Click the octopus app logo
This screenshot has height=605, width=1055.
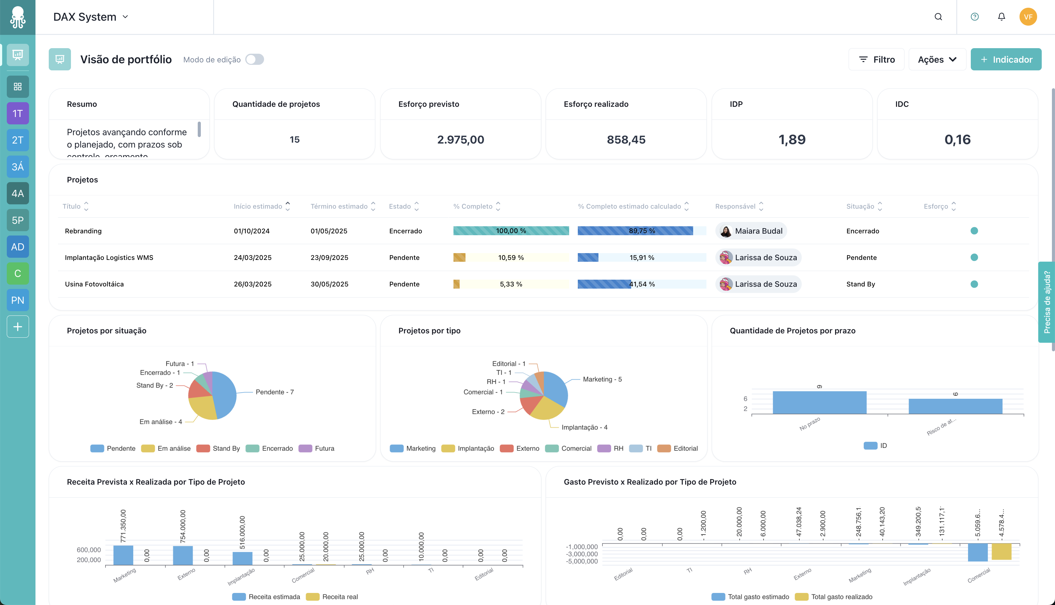(18, 17)
